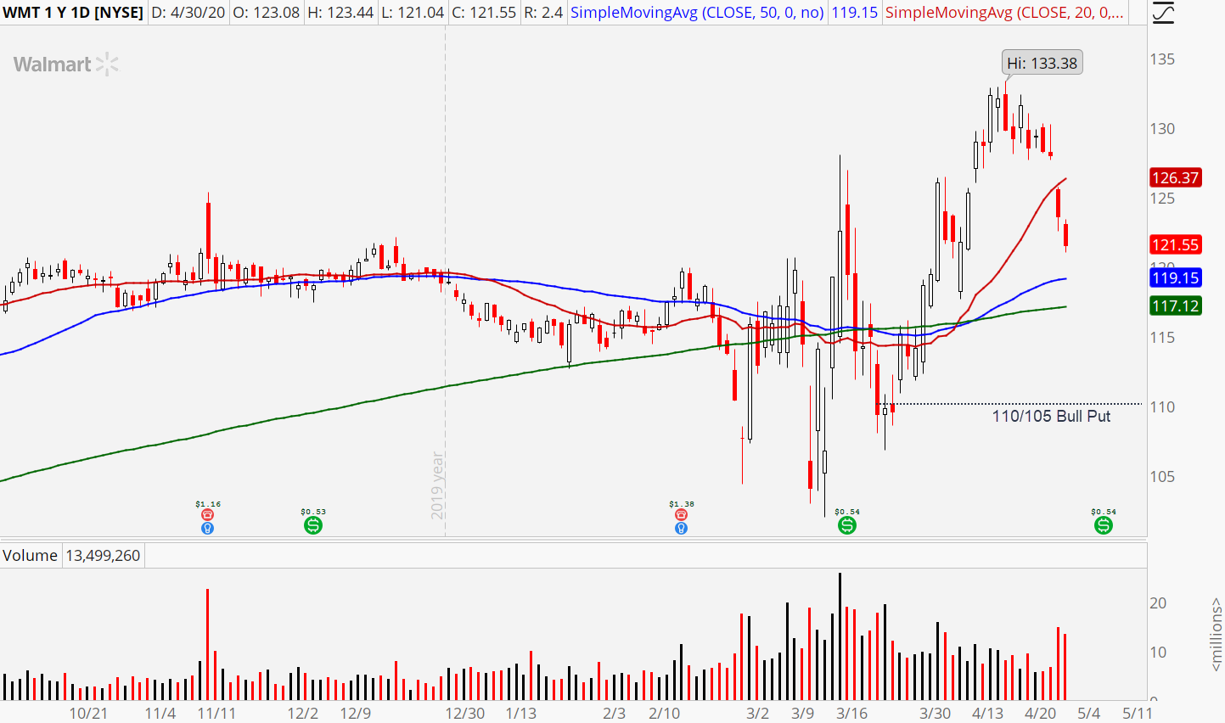The width and height of the screenshot is (1225, 723).
Task: Click the 5/4 date on the time axis
Action: [x=1089, y=713]
